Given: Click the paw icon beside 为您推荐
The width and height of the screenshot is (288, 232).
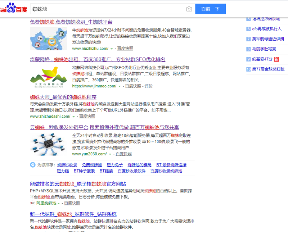Looking at the screenshot, I should (33, 165).
